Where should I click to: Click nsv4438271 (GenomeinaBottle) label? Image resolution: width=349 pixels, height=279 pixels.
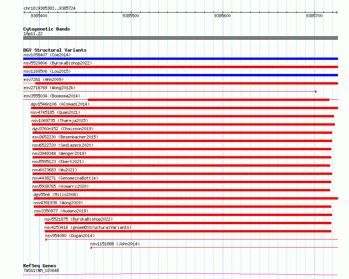(x=65, y=178)
